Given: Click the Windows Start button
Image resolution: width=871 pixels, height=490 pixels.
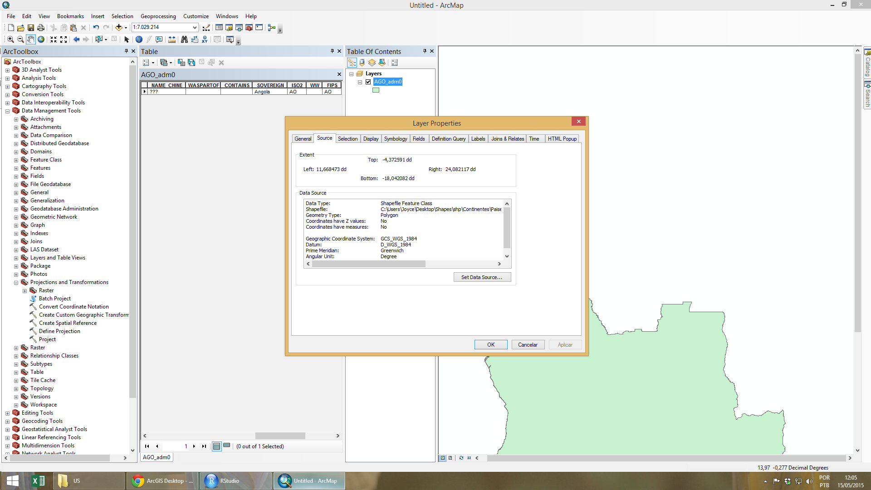Looking at the screenshot, I should tap(13, 481).
